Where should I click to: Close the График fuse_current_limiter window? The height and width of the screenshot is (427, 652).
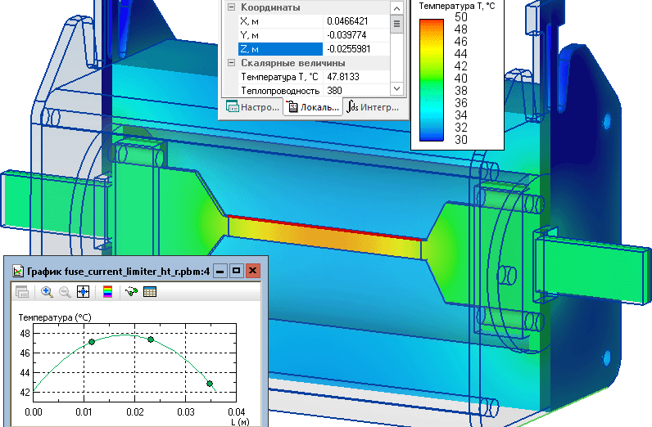(252, 271)
